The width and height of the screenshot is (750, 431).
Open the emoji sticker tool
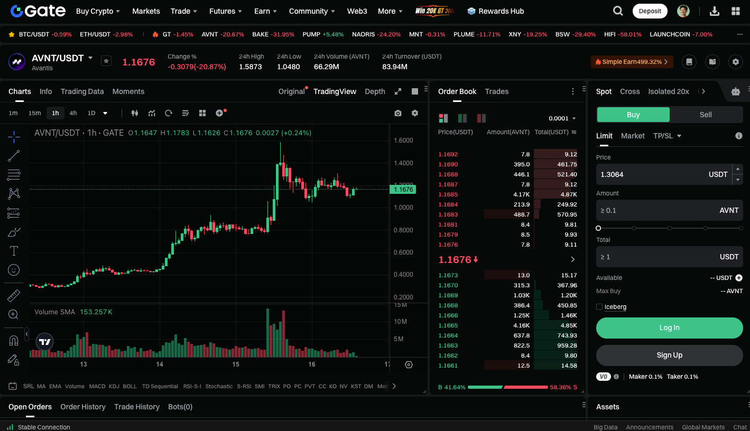13,270
